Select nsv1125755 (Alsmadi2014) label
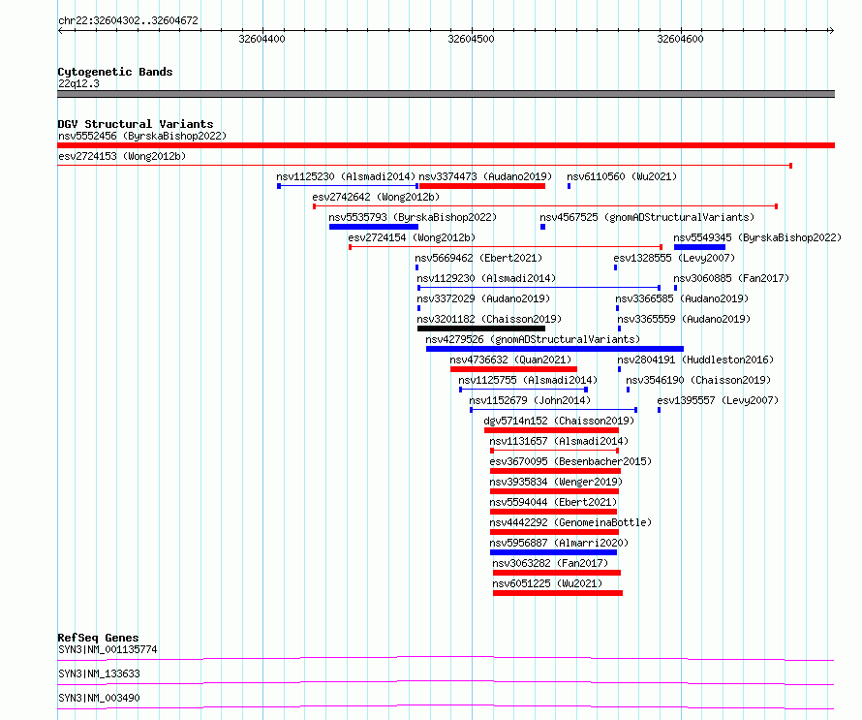Viewport: 862px width, 720px height. click(528, 380)
